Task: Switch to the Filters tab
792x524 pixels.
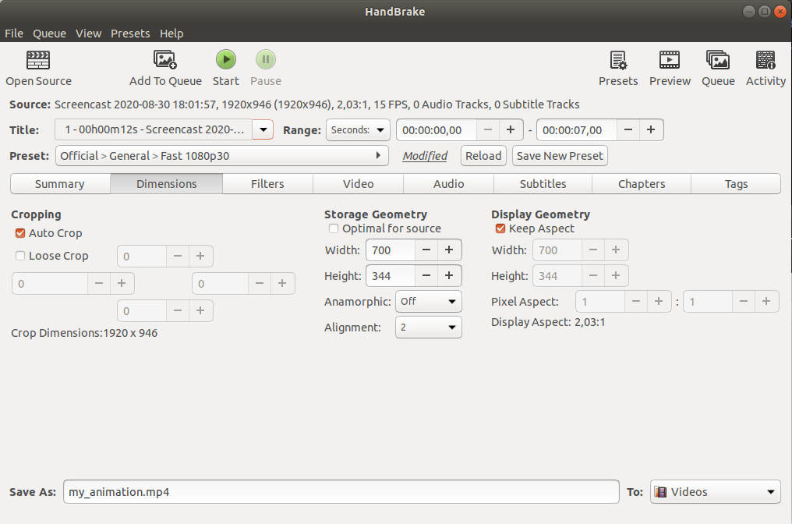Action: (x=267, y=184)
